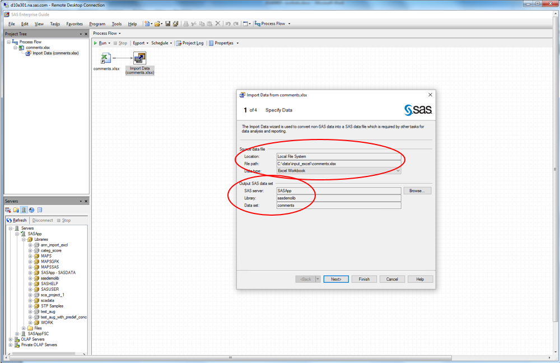This screenshot has height=363, width=560.
Task: Open the Tasks menu
Action: 55,24
